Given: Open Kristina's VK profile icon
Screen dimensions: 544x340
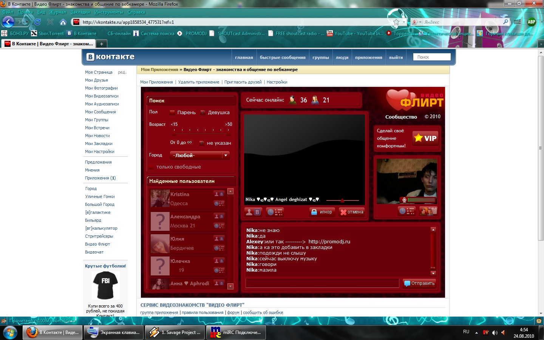Looking at the screenshot, I should pyautogui.click(x=219, y=194).
